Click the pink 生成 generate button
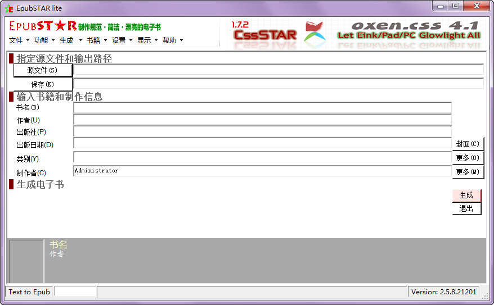Image resolution: width=494 pixels, height=305 pixels. click(x=466, y=195)
